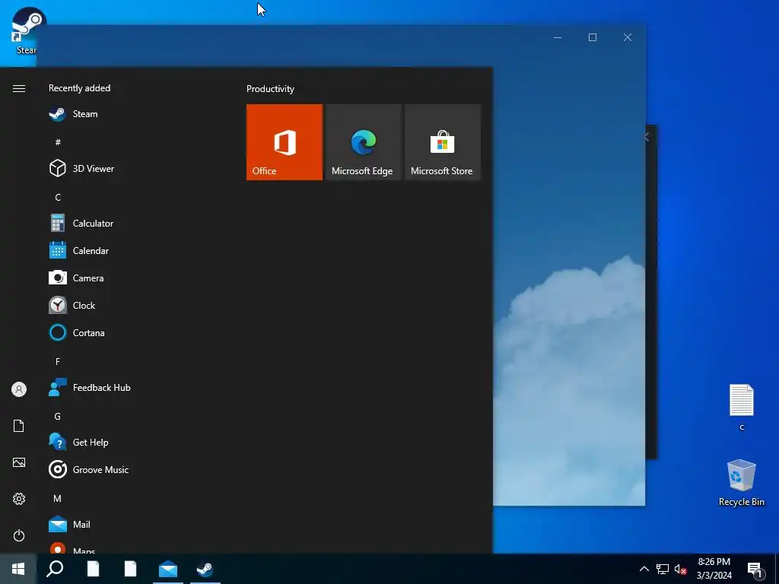Click the Productivity group title
The height and width of the screenshot is (584, 779).
coord(270,89)
